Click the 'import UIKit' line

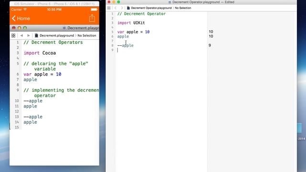(131, 23)
